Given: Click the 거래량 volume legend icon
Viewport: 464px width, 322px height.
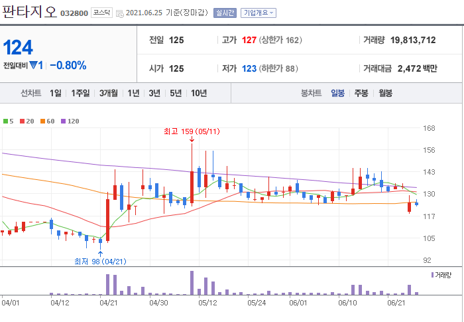Looking at the screenshot, I should pyautogui.click(x=432, y=275).
